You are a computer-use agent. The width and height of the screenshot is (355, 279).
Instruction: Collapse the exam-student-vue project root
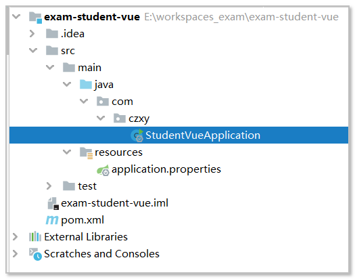16,16
